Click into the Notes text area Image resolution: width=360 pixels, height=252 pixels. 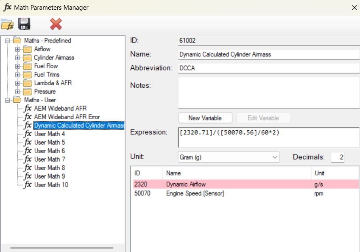pos(269,92)
